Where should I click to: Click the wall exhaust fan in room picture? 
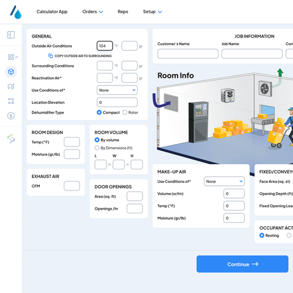click(x=265, y=88)
